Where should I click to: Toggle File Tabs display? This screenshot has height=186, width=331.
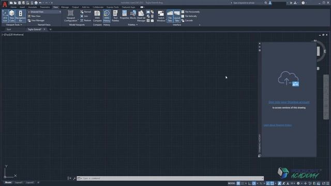pos(170,16)
